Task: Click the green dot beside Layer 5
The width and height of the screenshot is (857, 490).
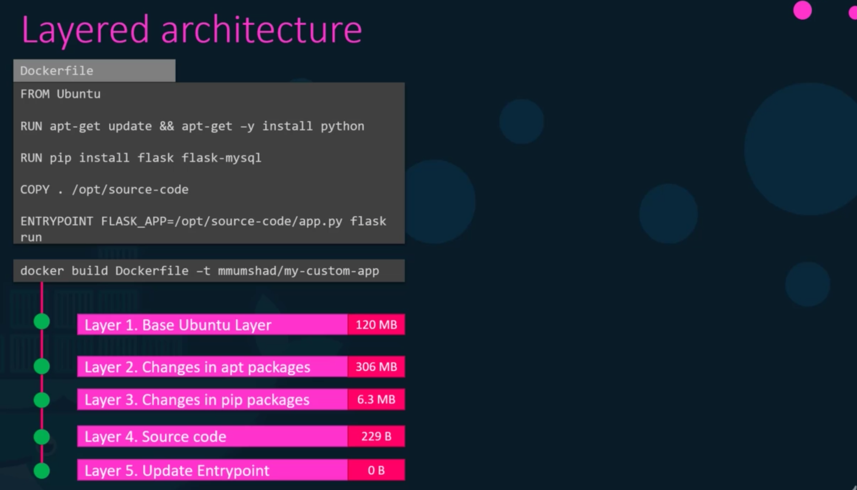Action: click(42, 470)
